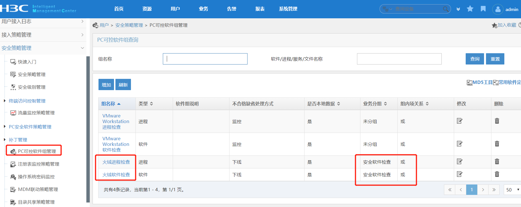Open 快速入门 in the sidebar tree
This screenshot has width=521, height=207.
point(27,62)
